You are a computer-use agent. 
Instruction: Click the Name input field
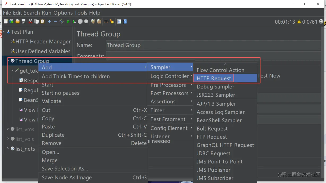point(213,45)
